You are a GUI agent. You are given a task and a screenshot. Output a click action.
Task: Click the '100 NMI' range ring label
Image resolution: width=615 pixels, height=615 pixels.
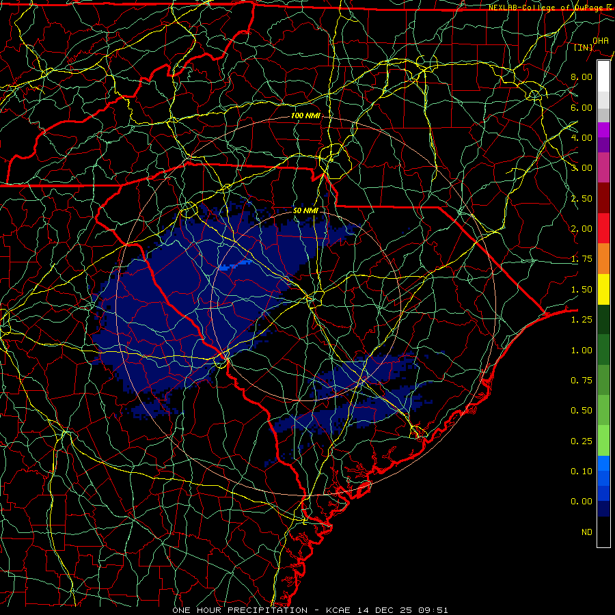(305, 115)
